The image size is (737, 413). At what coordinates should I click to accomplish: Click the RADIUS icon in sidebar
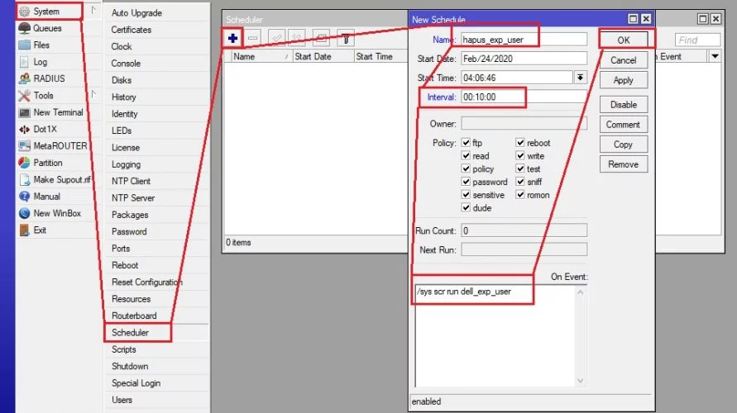click(25, 78)
